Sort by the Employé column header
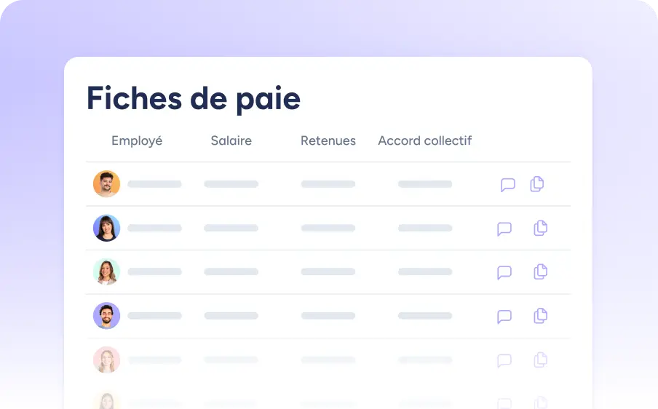 (x=137, y=141)
